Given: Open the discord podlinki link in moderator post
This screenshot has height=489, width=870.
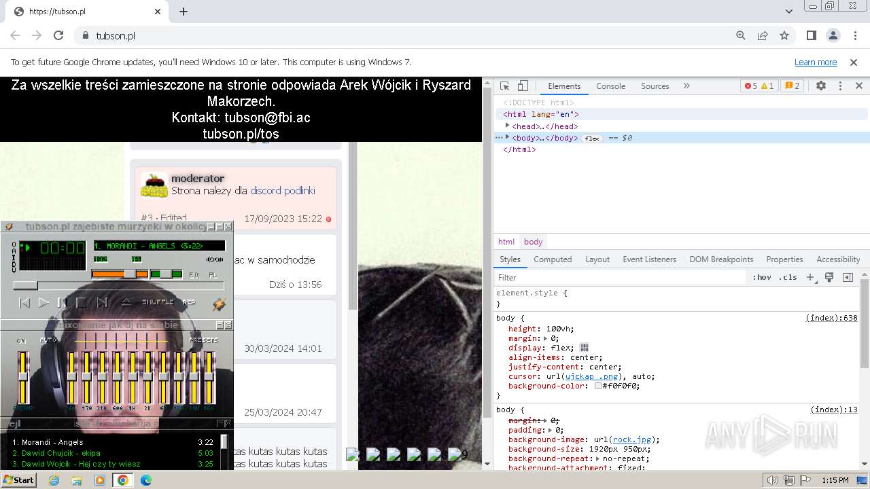Looking at the screenshot, I should coord(283,191).
